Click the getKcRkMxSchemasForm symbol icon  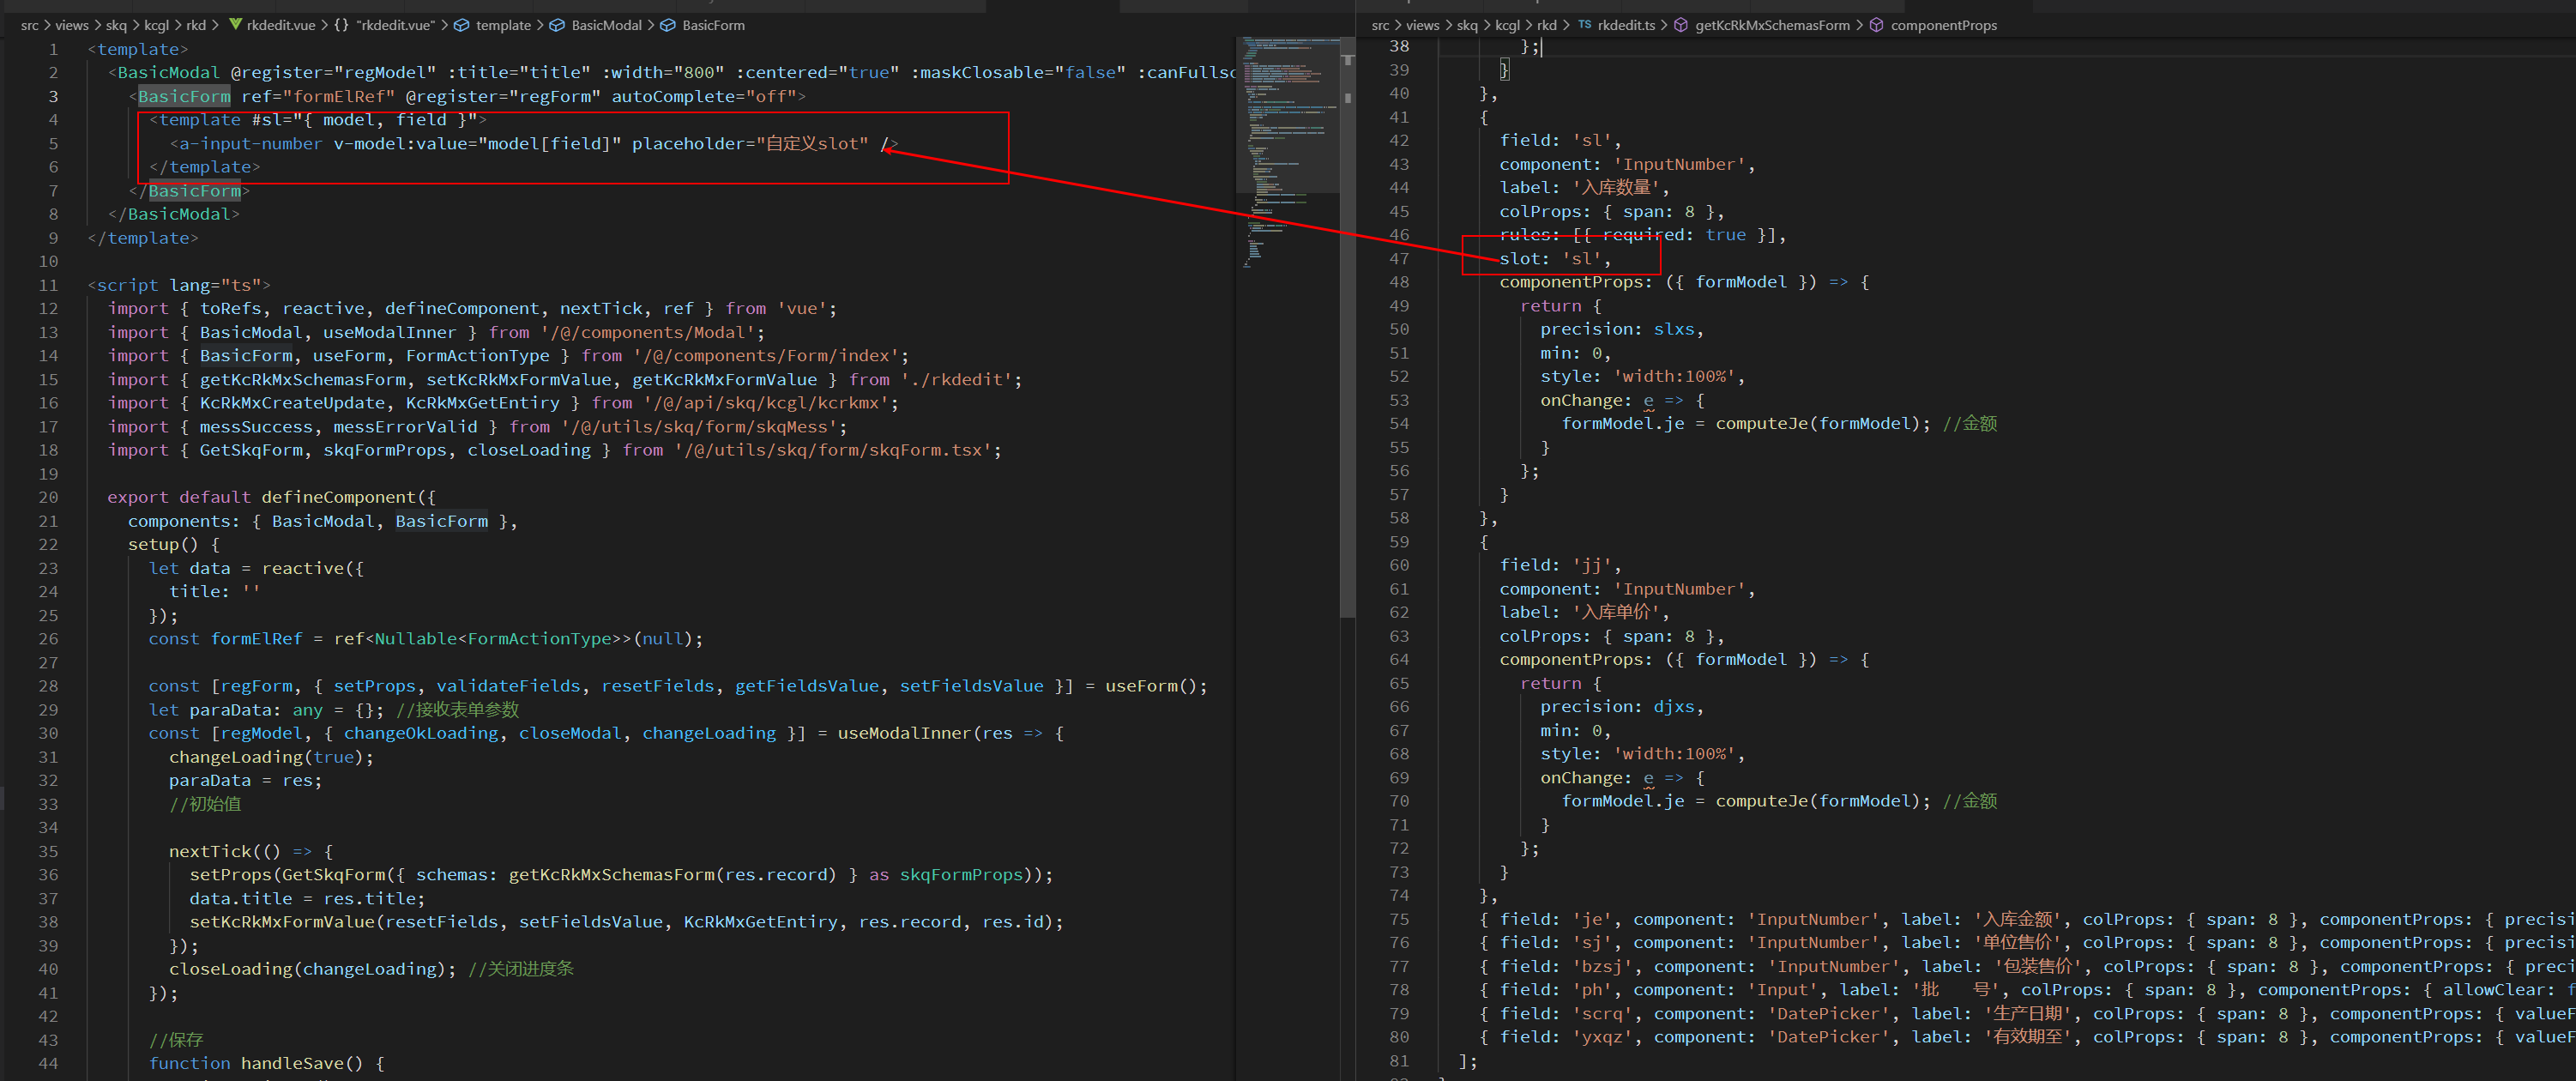(1681, 25)
